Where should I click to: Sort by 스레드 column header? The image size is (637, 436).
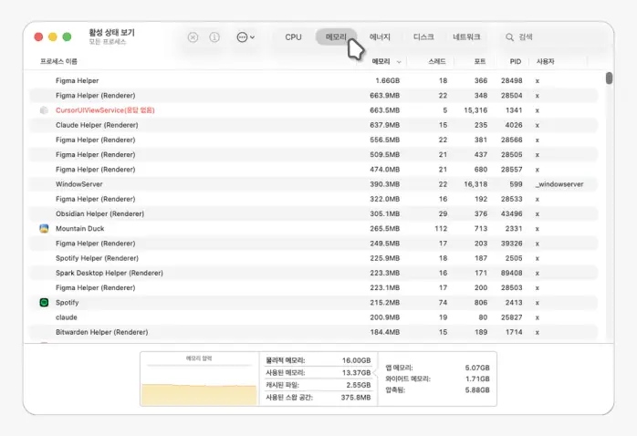point(437,61)
